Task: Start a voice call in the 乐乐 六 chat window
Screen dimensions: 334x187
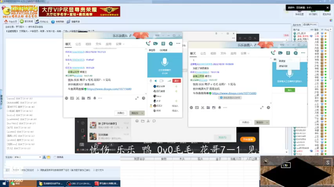Action: click(x=273, y=53)
